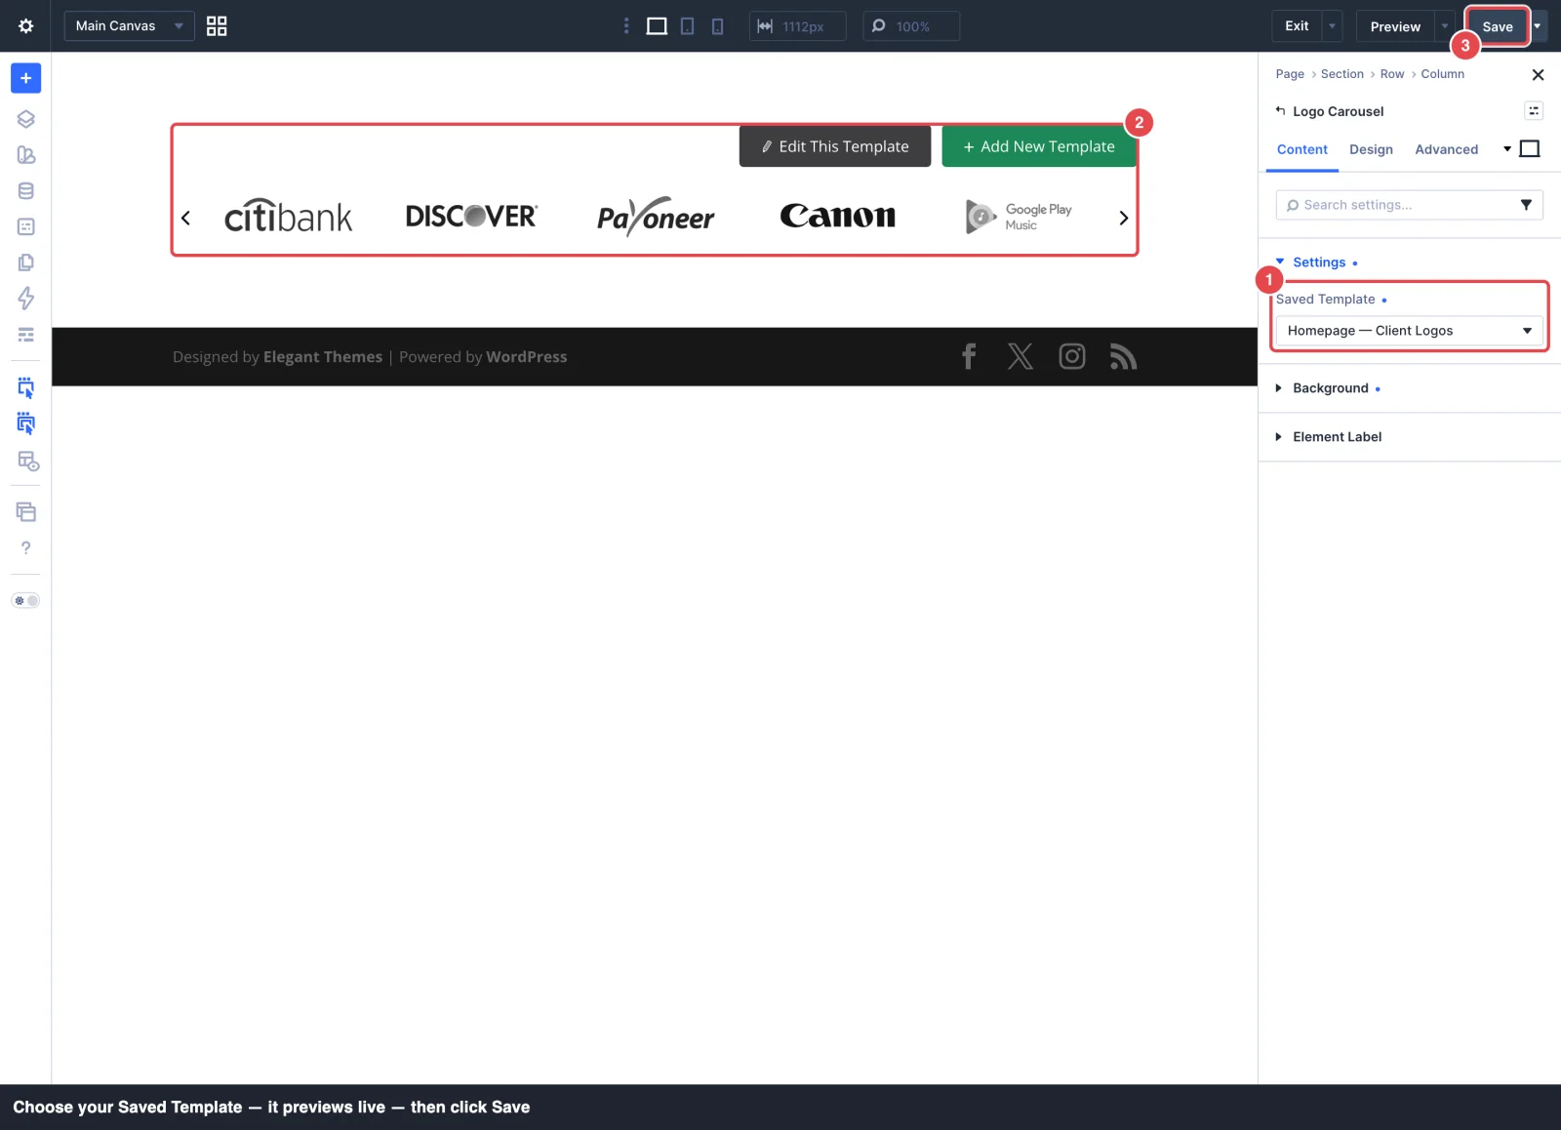Open the wireframe grid view icon
Viewport: 1561px width, 1130px height.
(217, 26)
